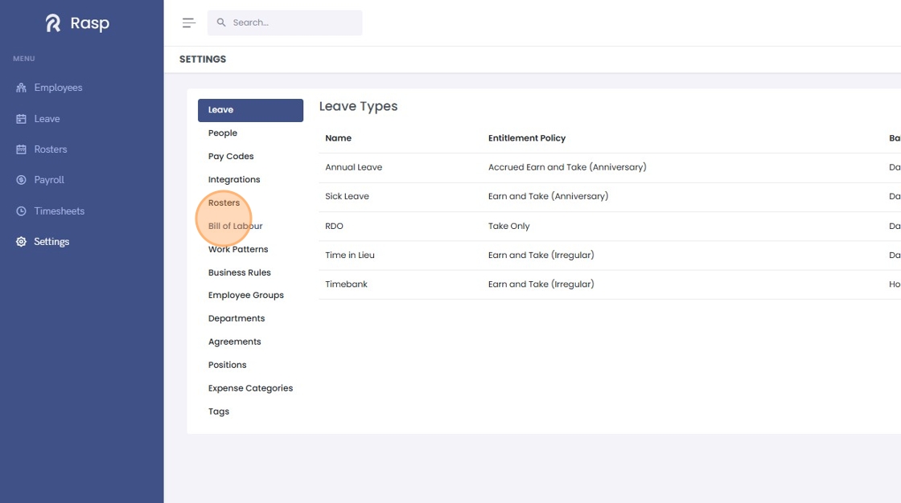The image size is (901, 503).
Task: Select the Leave settings tab
Action: (x=250, y=109)
